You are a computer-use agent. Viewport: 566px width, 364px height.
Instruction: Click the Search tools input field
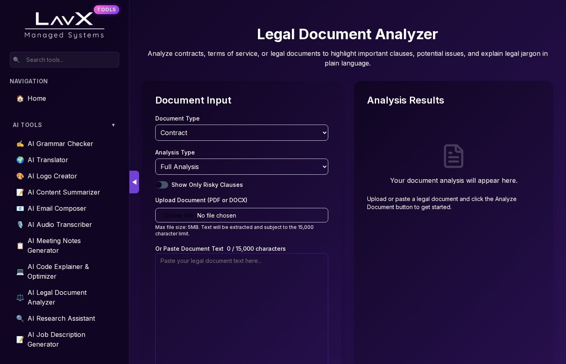[69, 59]
